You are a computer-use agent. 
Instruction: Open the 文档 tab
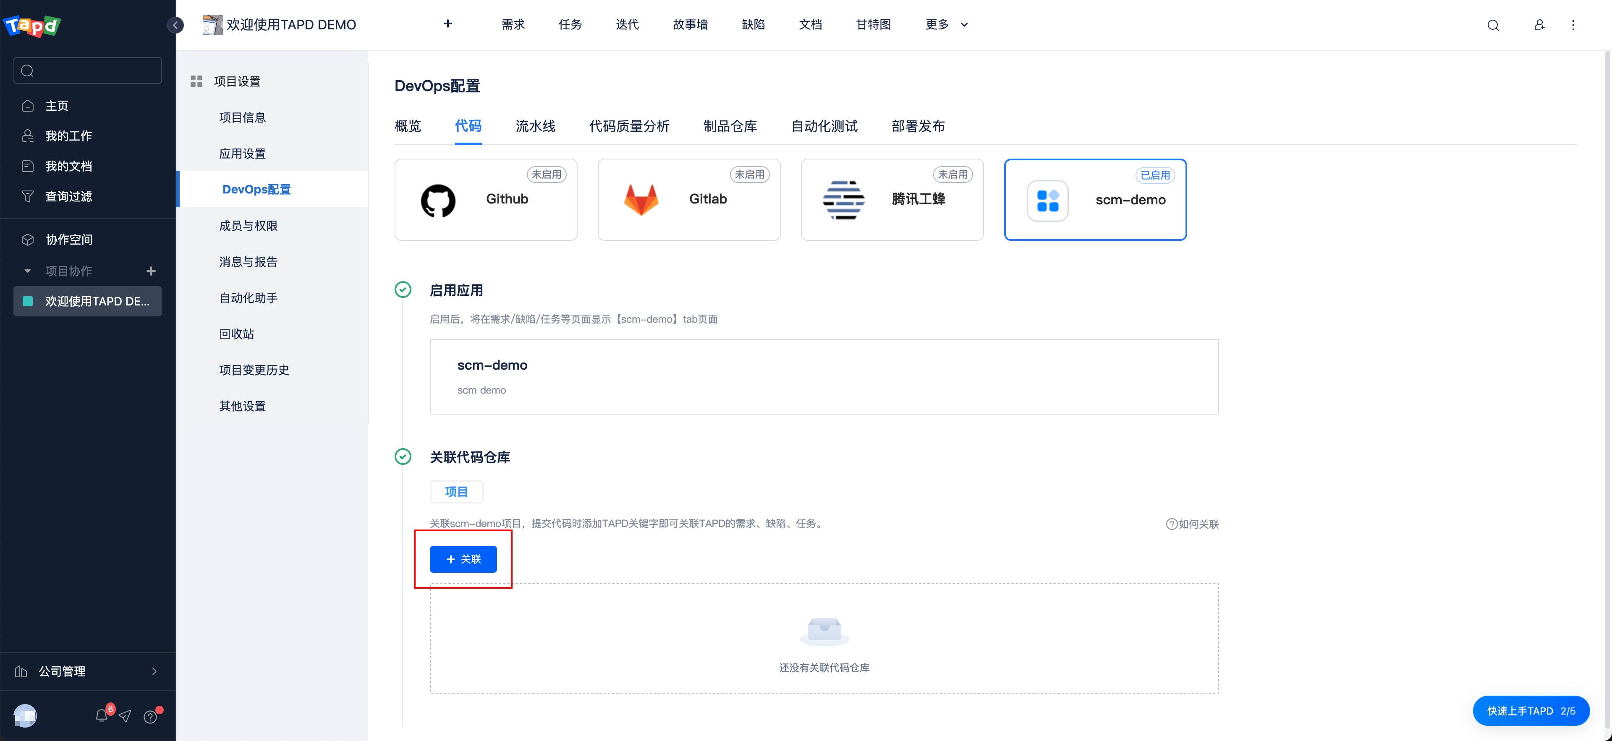(810, 24)
